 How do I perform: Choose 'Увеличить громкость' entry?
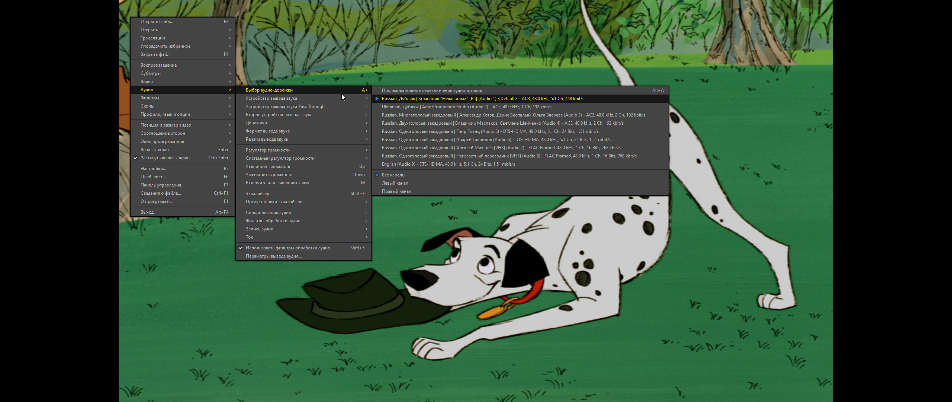coord(303,166)
